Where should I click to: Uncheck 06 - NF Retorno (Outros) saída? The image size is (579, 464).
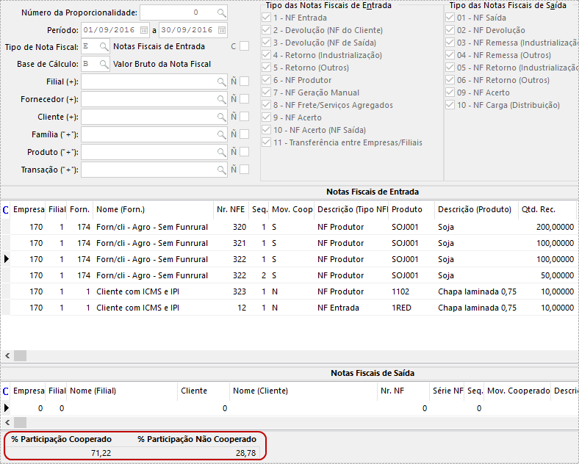tap(450, 80)
